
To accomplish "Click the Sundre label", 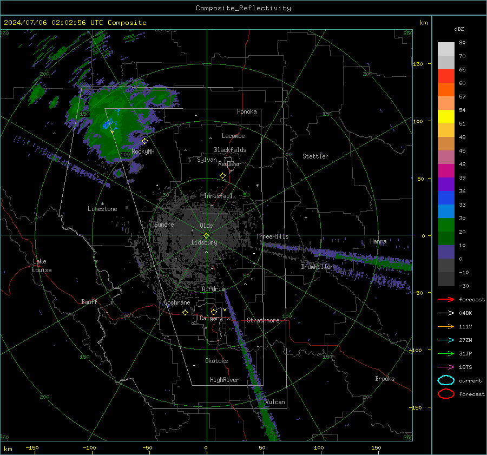I will [x=164, y=225].
